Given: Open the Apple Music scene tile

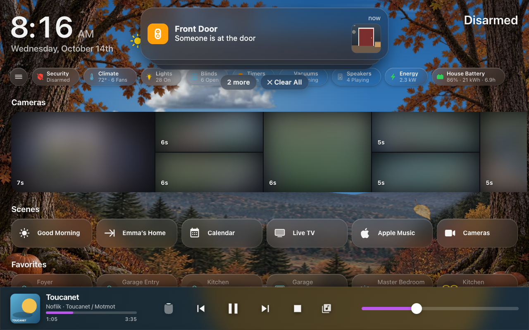Looking at the screenshot, I should click(x=392, y=233).
